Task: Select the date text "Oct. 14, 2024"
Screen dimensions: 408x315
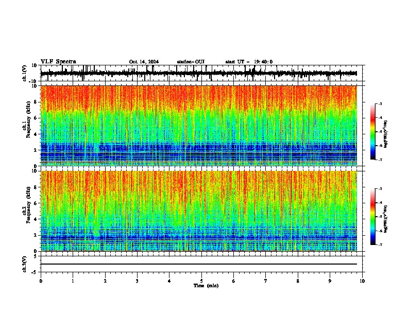Action: coord(144,62)
